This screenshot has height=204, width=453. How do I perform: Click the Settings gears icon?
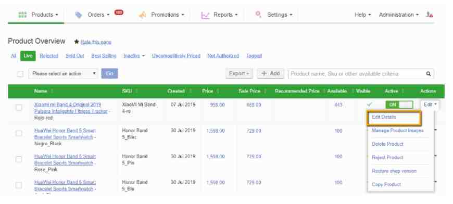click(258, 15)
